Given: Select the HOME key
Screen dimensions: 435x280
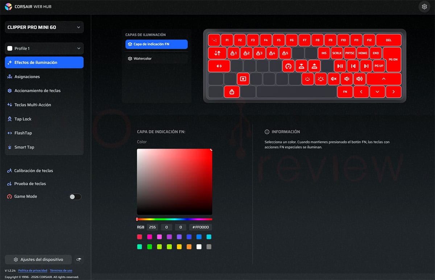Looking at the screenshot, I should click(x=363, y=53).
